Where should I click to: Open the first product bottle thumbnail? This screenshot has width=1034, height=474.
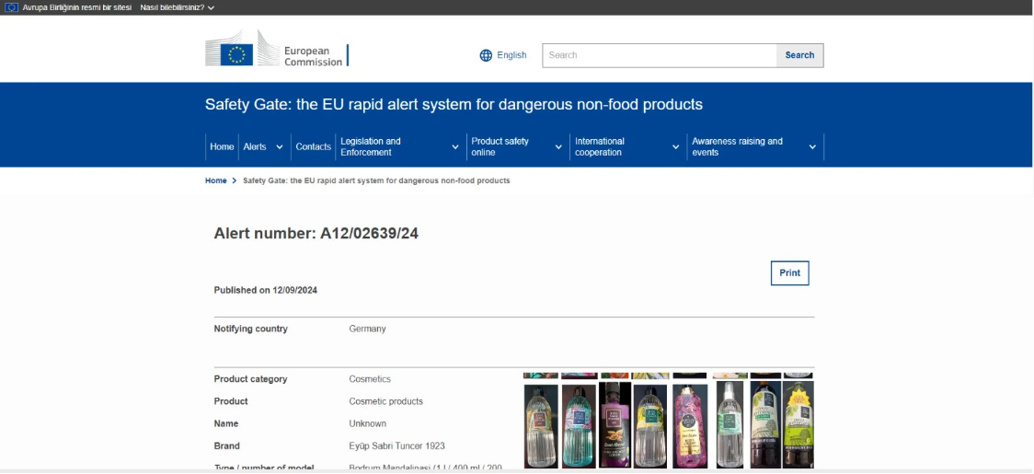coord(541,426)
